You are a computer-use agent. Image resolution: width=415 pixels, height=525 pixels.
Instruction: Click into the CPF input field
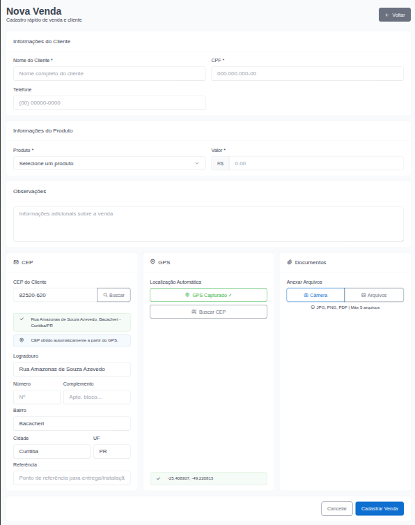click(x=307, y=74)
